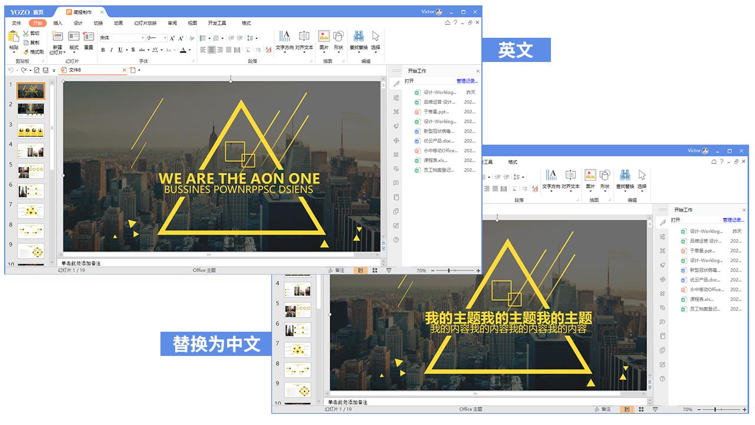The height and width of the screenshot is (425, 755).
Task: Select the 图片 (Picture) insert icon
Action: (323, 35)
